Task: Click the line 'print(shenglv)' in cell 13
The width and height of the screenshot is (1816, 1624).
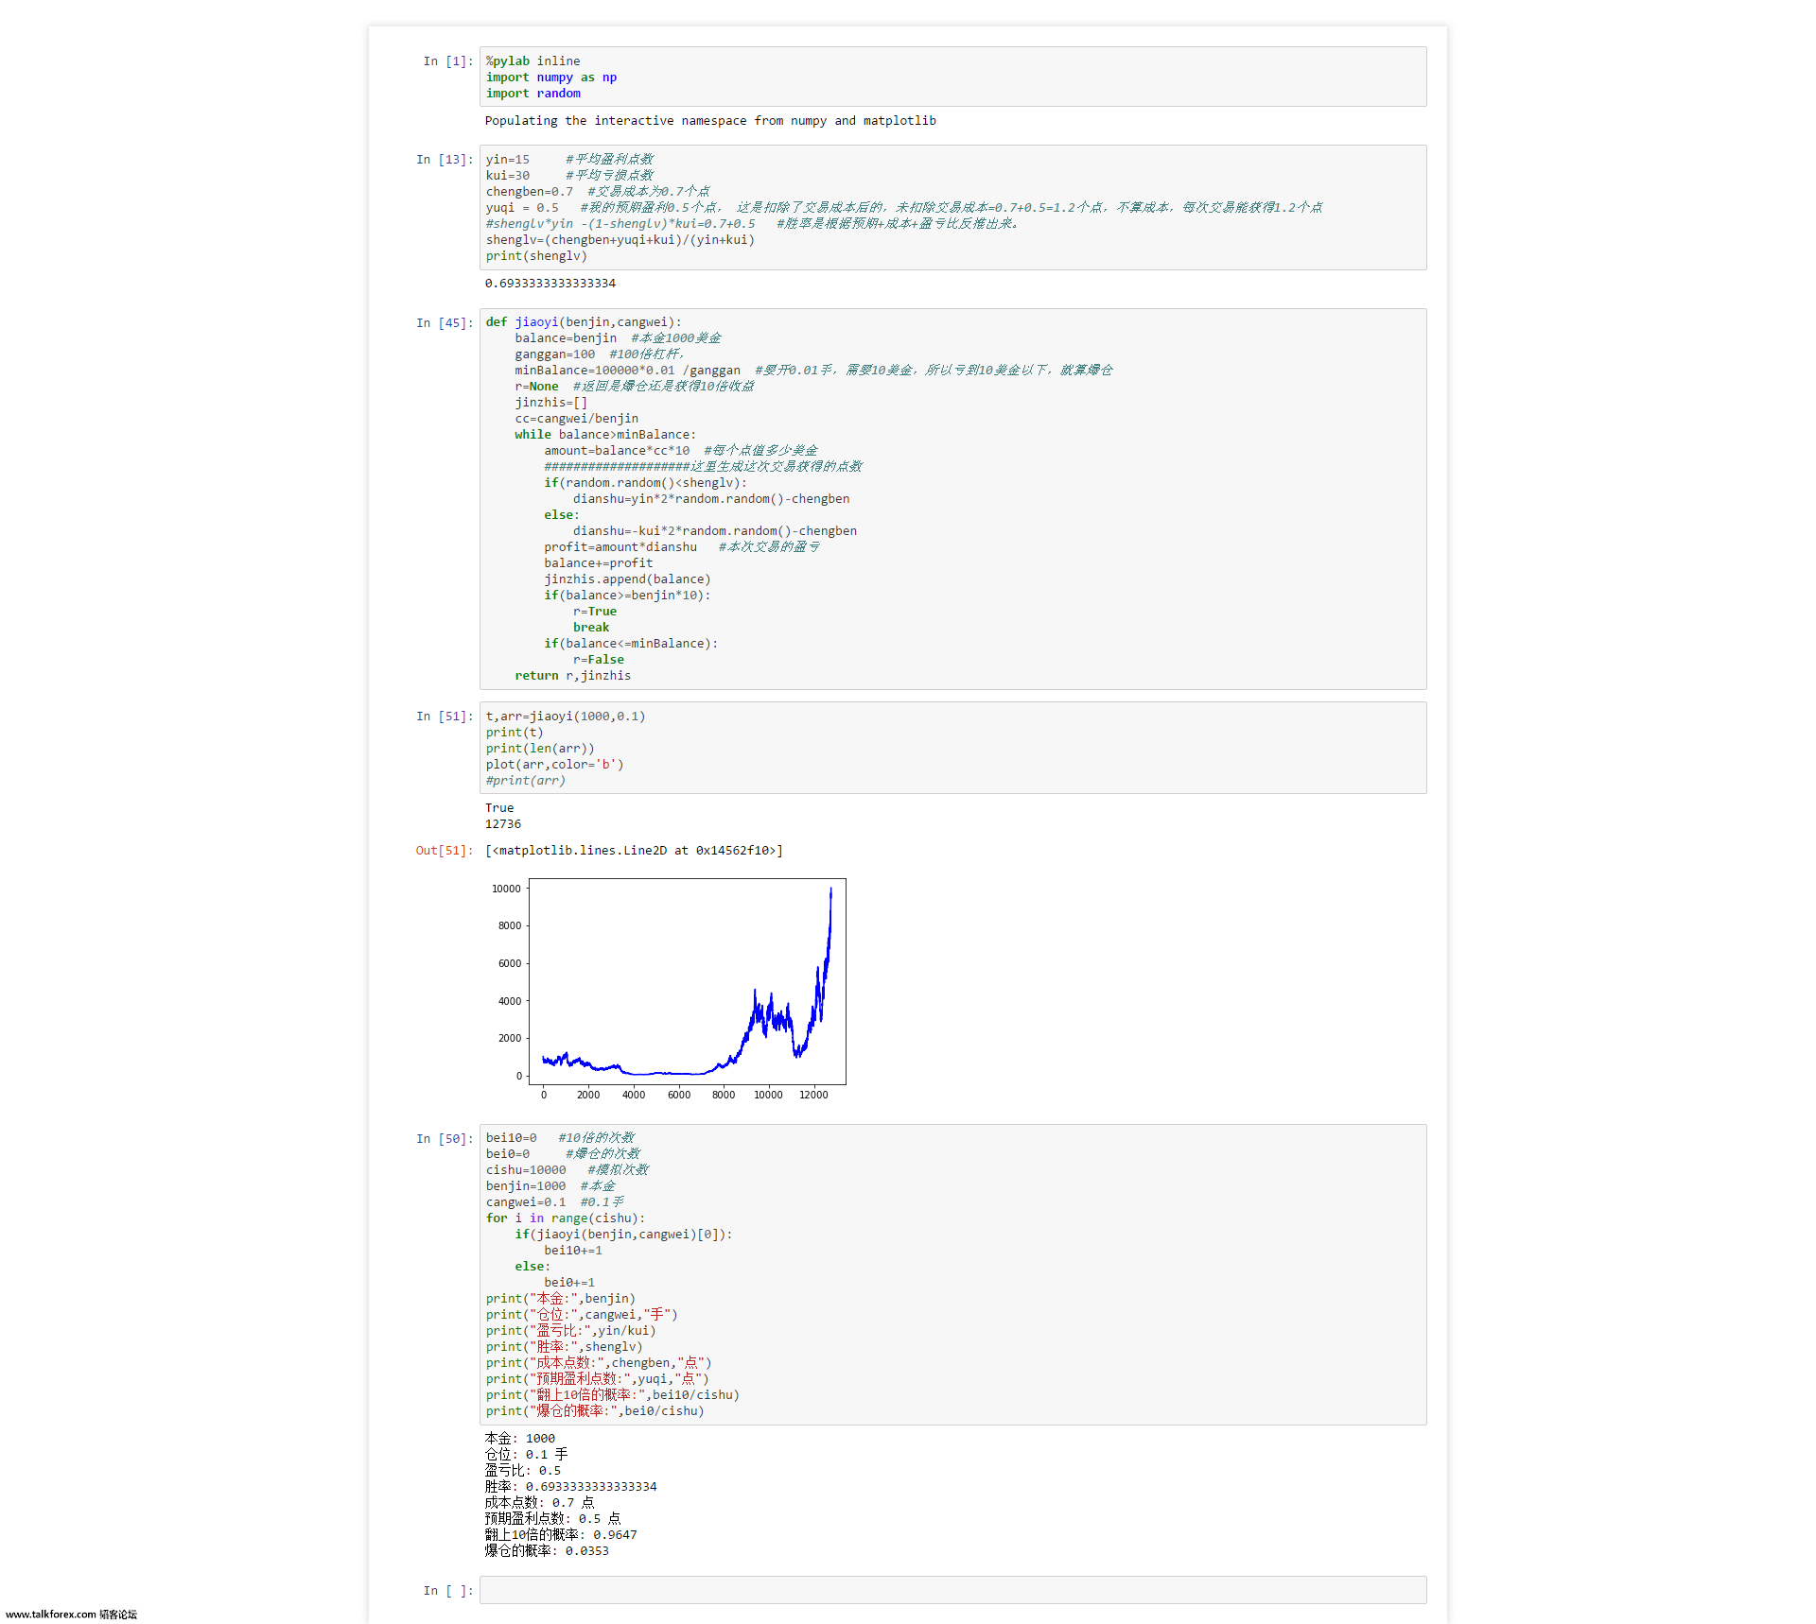Action: pyautogui.click(x=536, y=256)
